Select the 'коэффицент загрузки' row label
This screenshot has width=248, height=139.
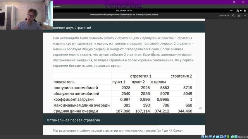pyautogui.click(x=74, y=100)
